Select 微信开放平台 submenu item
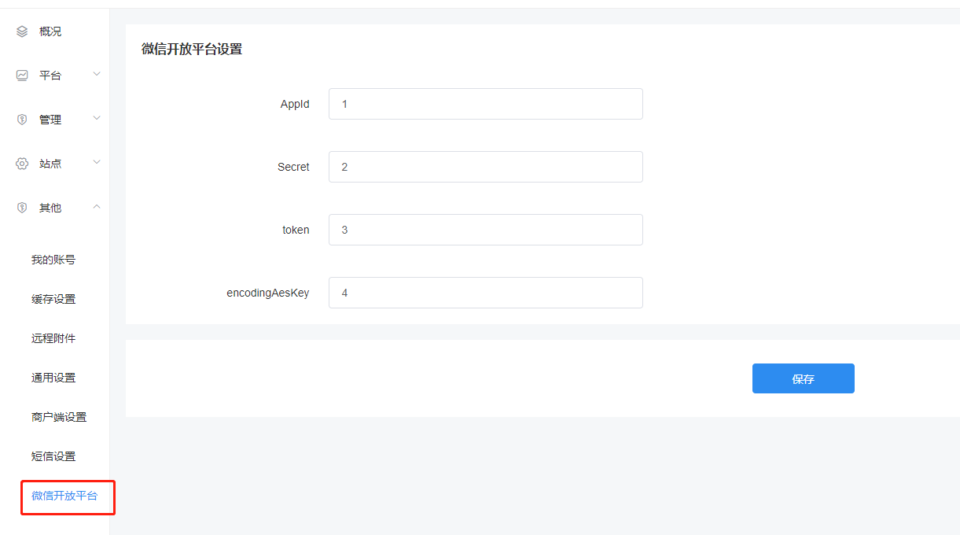 64,496
